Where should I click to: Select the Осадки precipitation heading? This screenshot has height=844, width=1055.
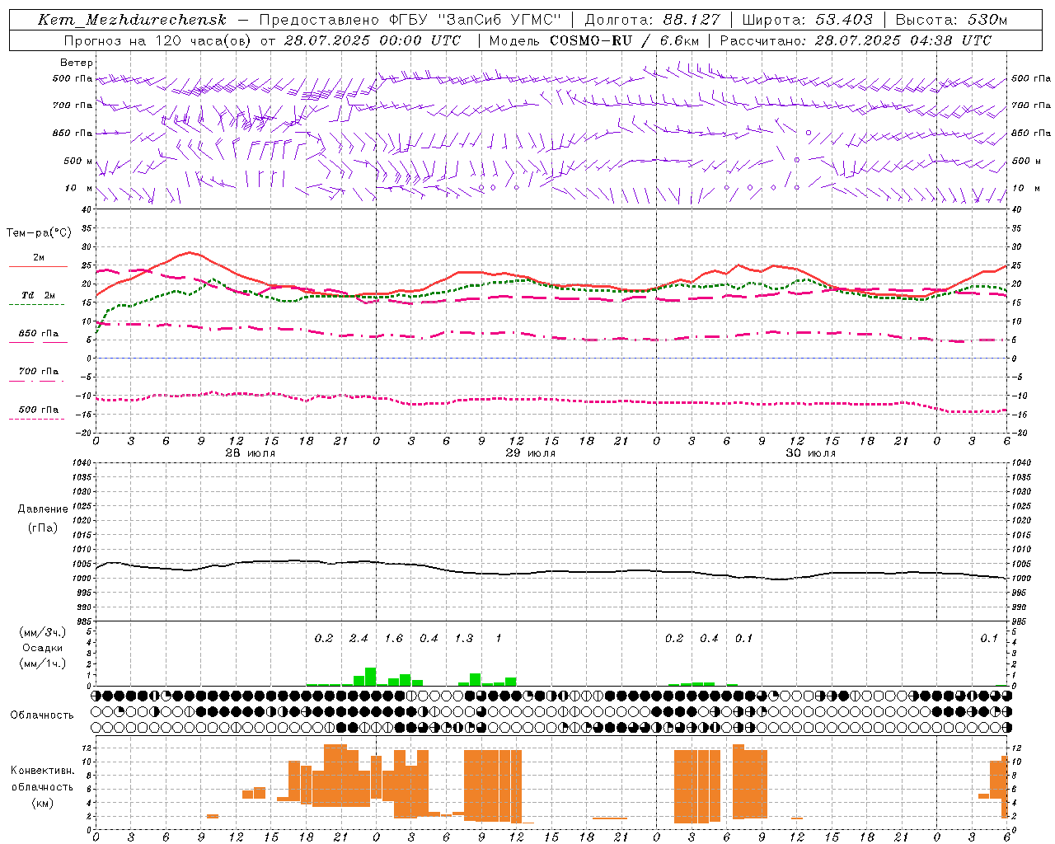click(43, 648)
